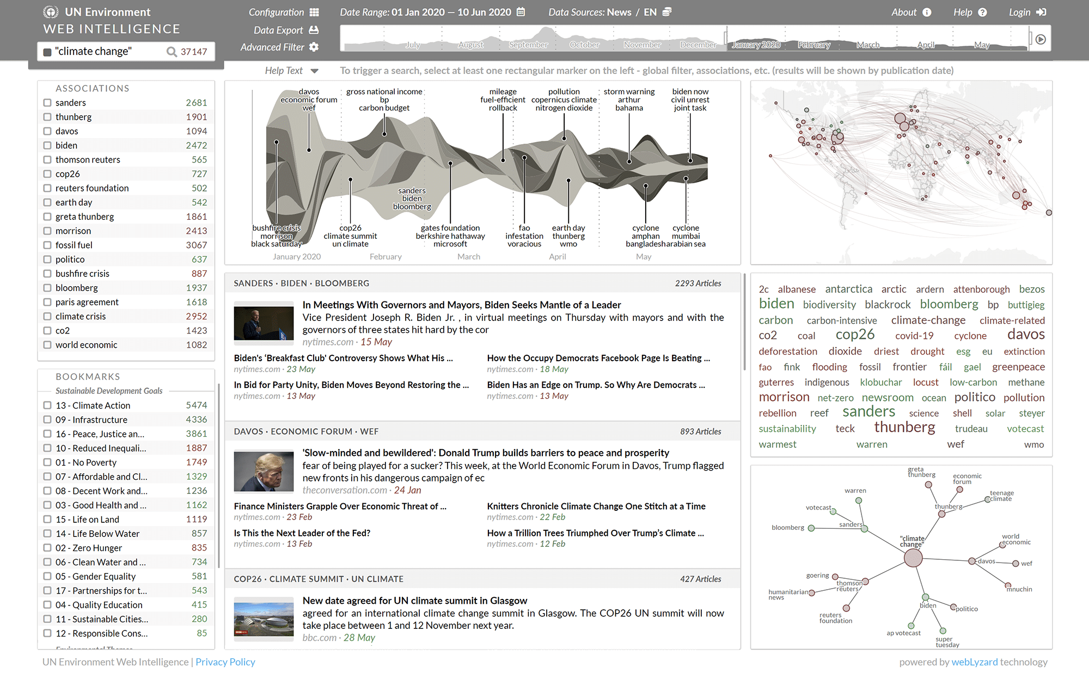Click 'davos' in the tag cloud
Screen dimensions: 1089x680
point(1026,334)
